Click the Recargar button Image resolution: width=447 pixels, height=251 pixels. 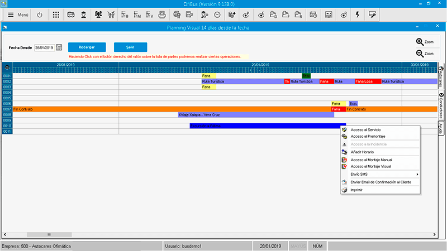pyautogui.click(x=87, y=47)
